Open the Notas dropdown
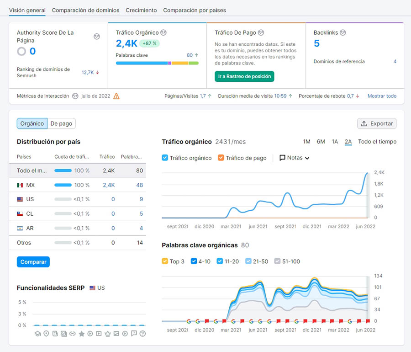The height and width of the screenshot is (352, 411). (295, 158)
